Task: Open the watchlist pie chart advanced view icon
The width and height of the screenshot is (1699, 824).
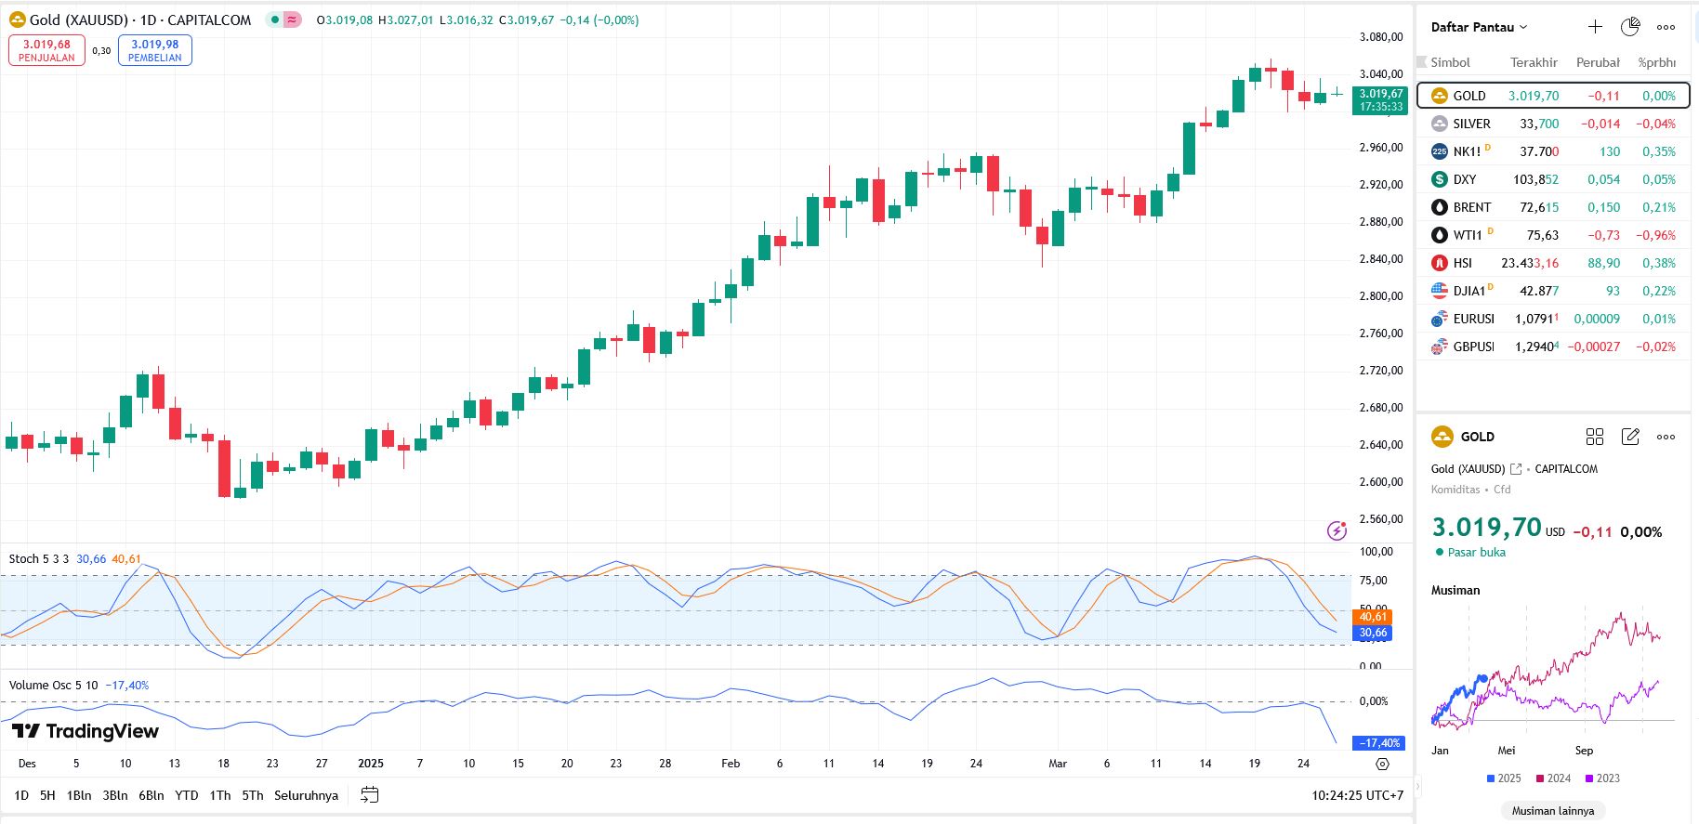Action: (x=1630, y=27)
